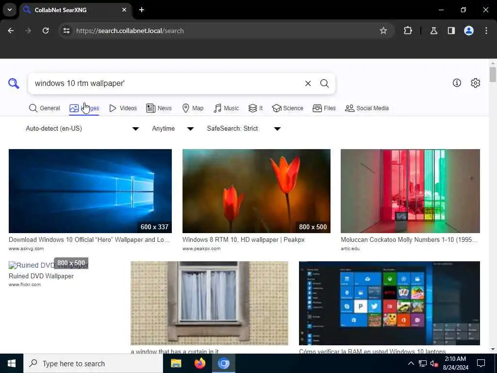Click the taskbar 'Type here to search' box
The image size is (497, 373).
coord(93,363)
